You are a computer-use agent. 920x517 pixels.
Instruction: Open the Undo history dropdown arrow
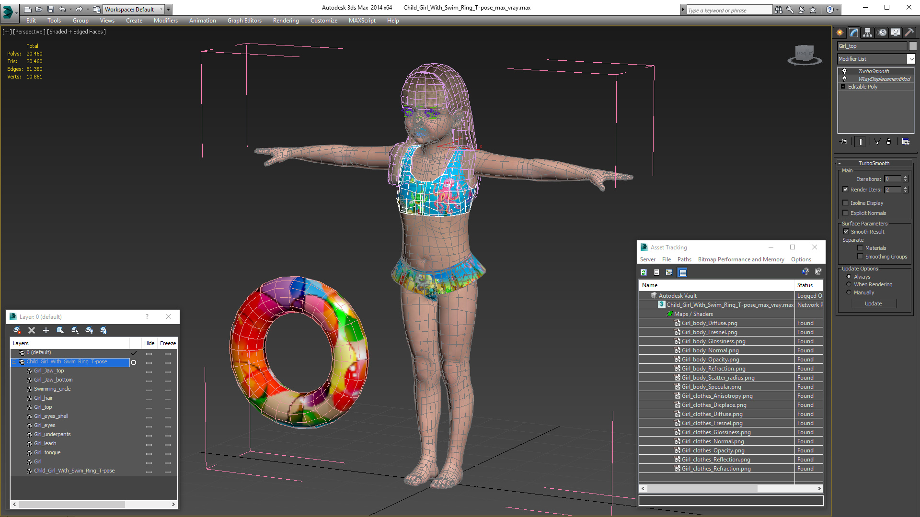pos(70,9)
